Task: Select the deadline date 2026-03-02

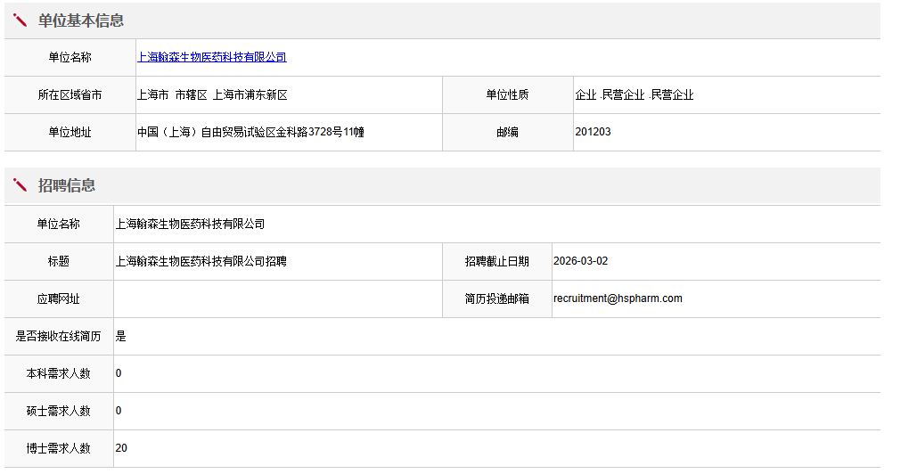Action: 580,261
